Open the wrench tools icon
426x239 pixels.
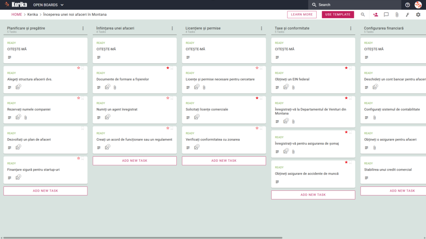(x=408, y=15)
